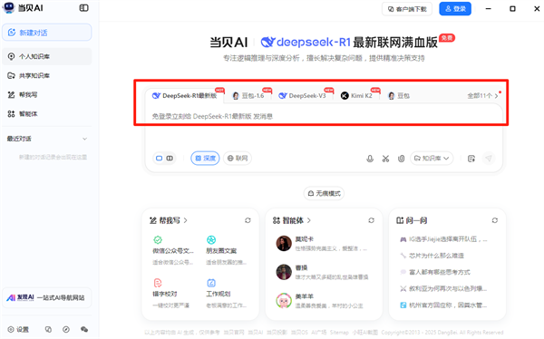Click the prompt template icon beside send
544x339 pixels.
(x=471, y=159)
